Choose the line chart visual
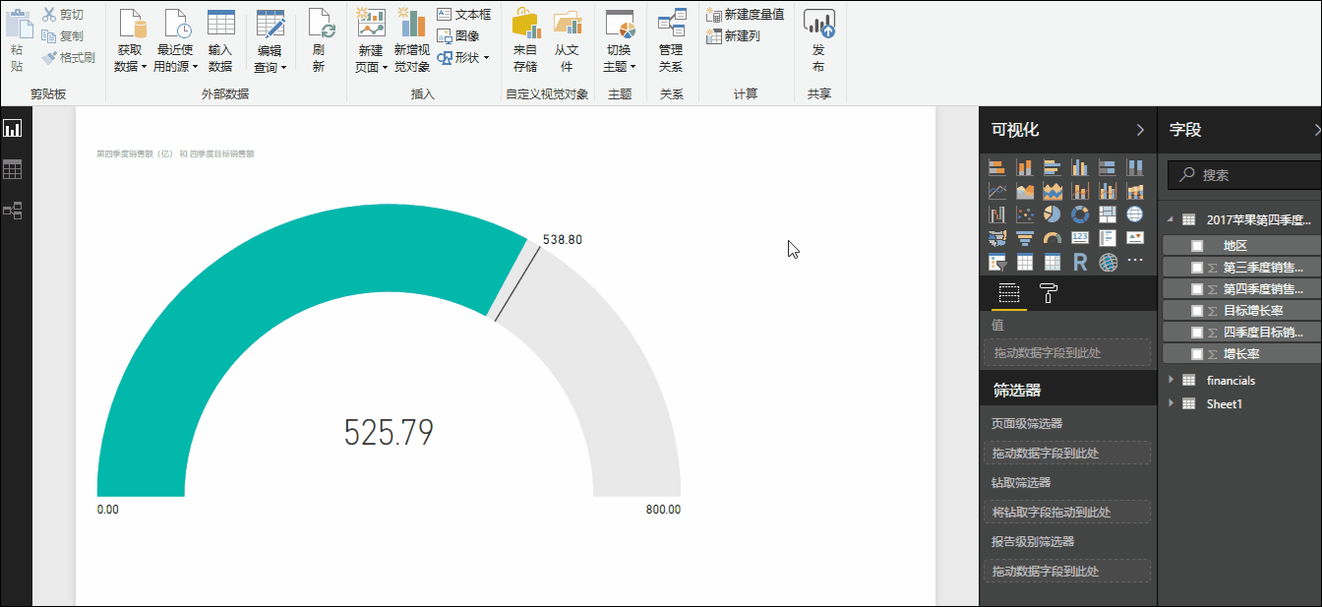The height and width of the screenshot is (607, 1322). point(997,191)
